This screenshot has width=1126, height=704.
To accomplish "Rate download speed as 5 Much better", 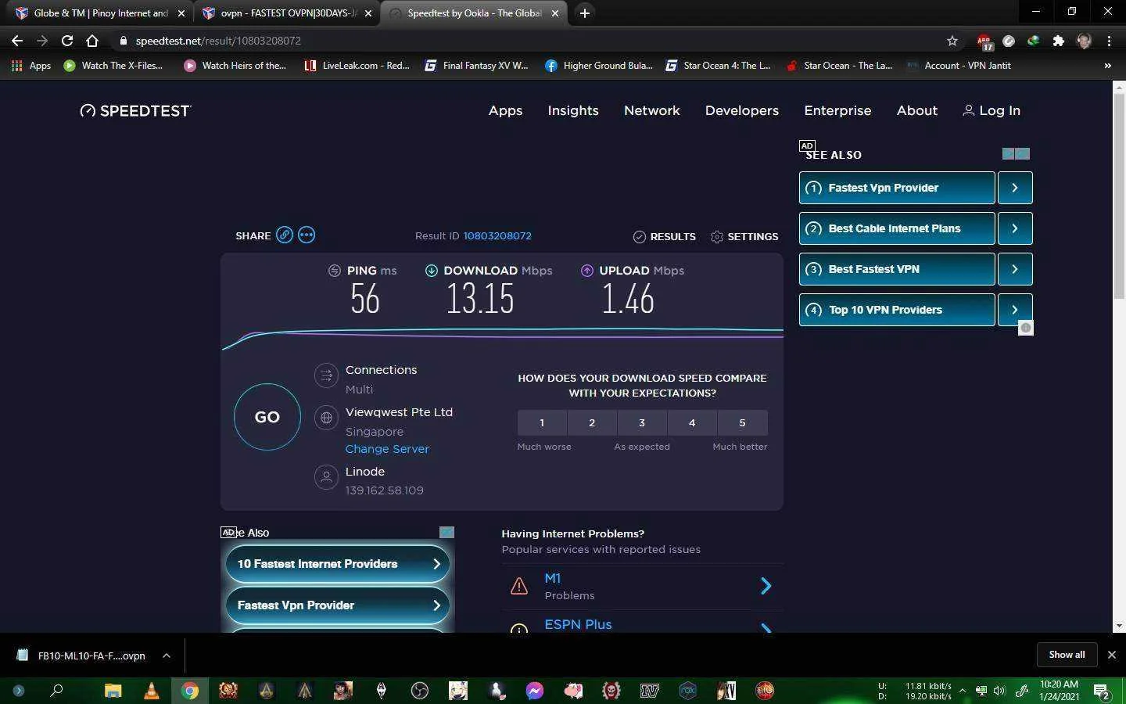I will click(742, 422).
